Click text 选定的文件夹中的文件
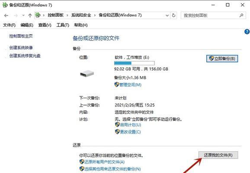The width and height of the screenshot is (250, 173). (134, 112)
